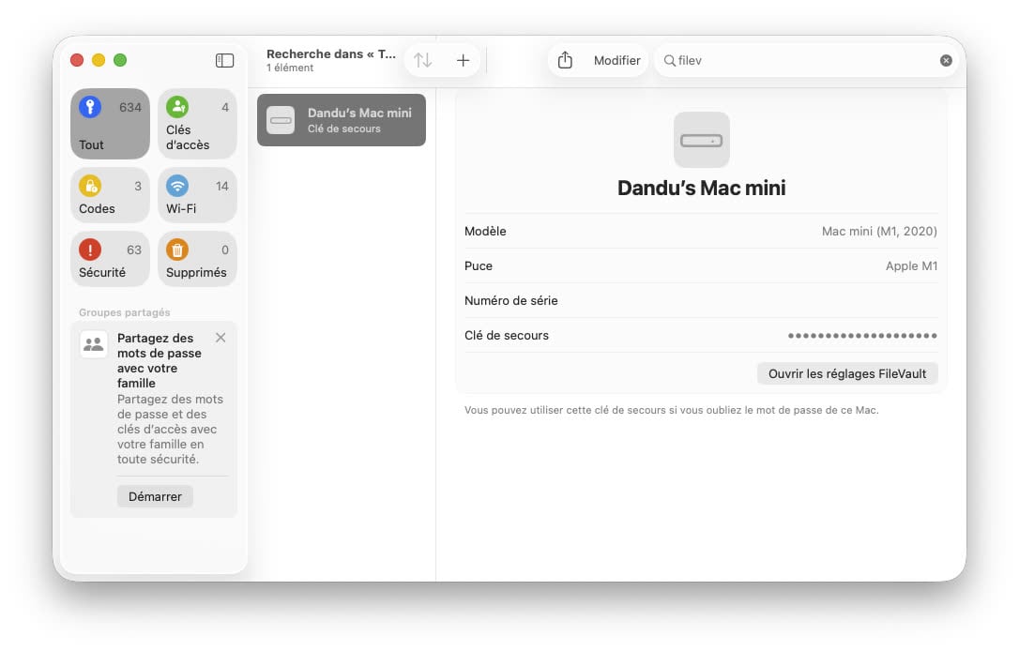The image size is (1019, 651).
Task: Click the yellow lock Codes icon
Action: pos(90,186)
